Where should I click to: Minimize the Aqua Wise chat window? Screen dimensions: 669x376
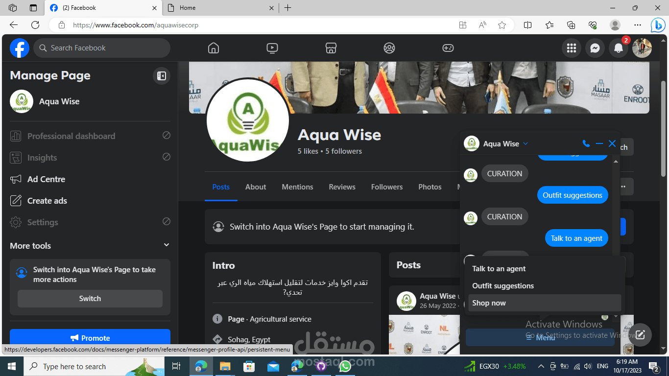pyautogui.click(x=599, y=143)
